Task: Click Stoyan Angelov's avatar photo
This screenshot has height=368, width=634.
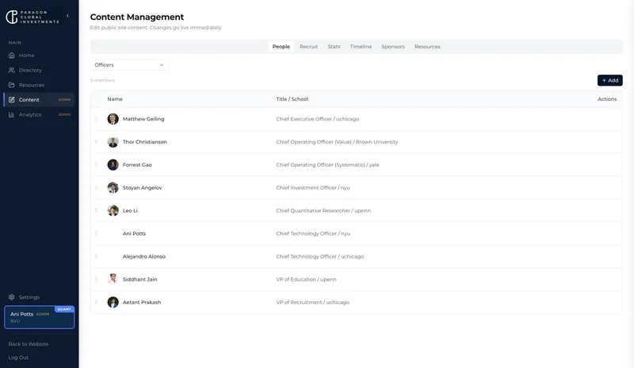Action: (113, 187)
